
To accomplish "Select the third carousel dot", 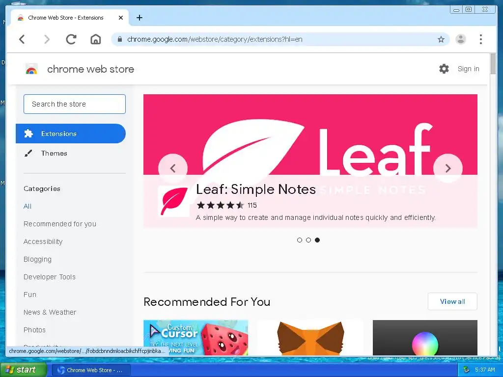I will click(317, 240).
